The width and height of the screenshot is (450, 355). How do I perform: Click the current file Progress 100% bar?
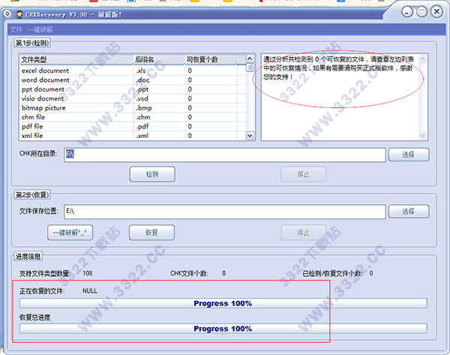pyautogui.click(x=223, y=303)
